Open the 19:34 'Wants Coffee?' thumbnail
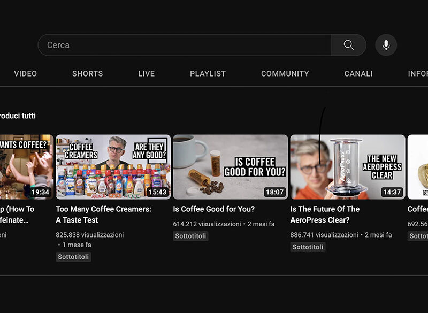 coord(27,167)
